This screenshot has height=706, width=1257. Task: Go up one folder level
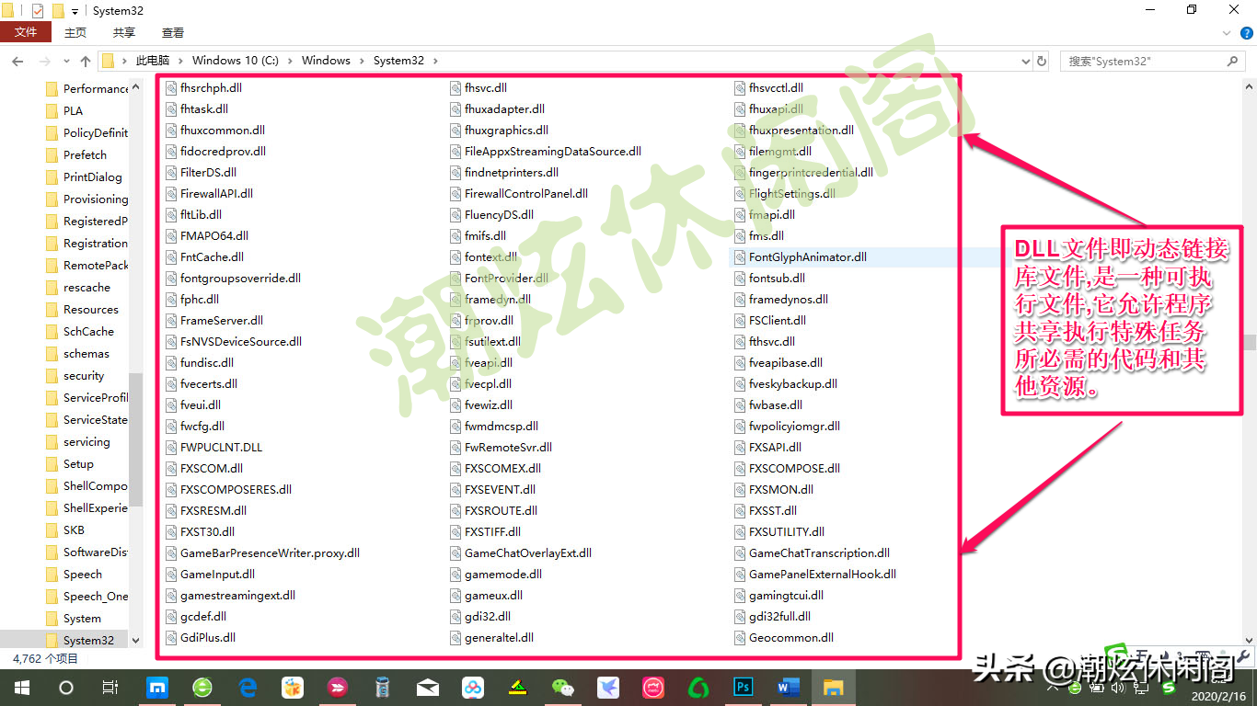point(86,61)
